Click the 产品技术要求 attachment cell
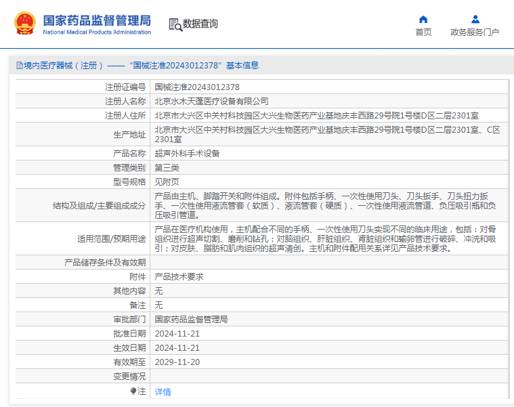Image resolution: width=514 pixels, height=407 pixels. coord(179,276)
